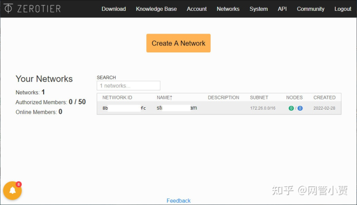Click the green authorized nodes badge
The width and height of the screenshot is (357, 205).
pos(291,108)
